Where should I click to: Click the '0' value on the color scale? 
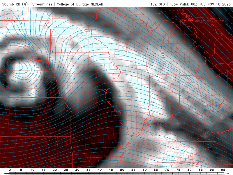tap(10, 170)
